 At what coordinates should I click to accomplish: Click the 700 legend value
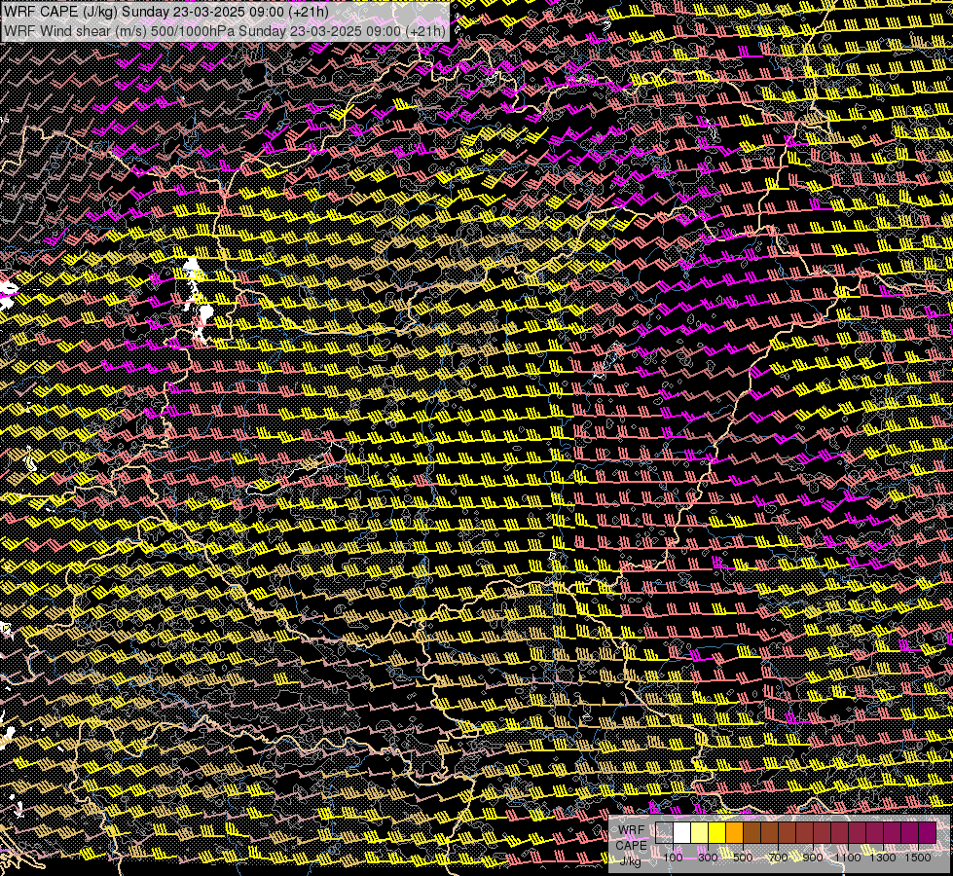[778, 858]
